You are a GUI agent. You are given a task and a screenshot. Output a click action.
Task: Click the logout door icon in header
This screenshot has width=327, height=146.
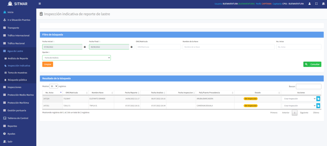click(323, 4)
